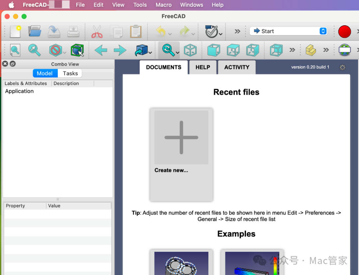Viewport: 359px width, 275px height.
Task: Open the pipe part example thumbnail
Action: (x=181, y=263)
